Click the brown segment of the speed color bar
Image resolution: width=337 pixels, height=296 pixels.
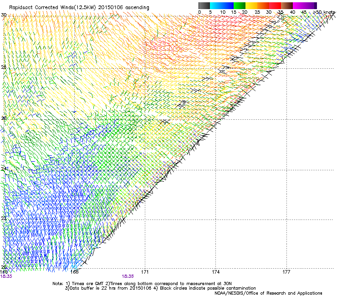[287, 5]
